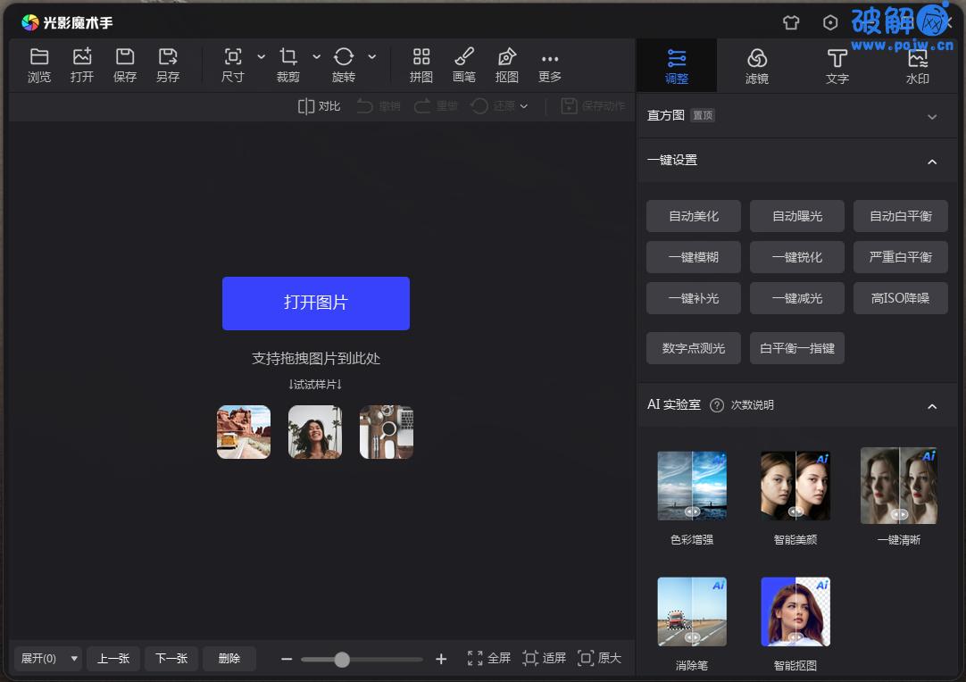The image size is (966, 682).
Task: Select the 裁剪 crop tool
Action: click(287, 63)
